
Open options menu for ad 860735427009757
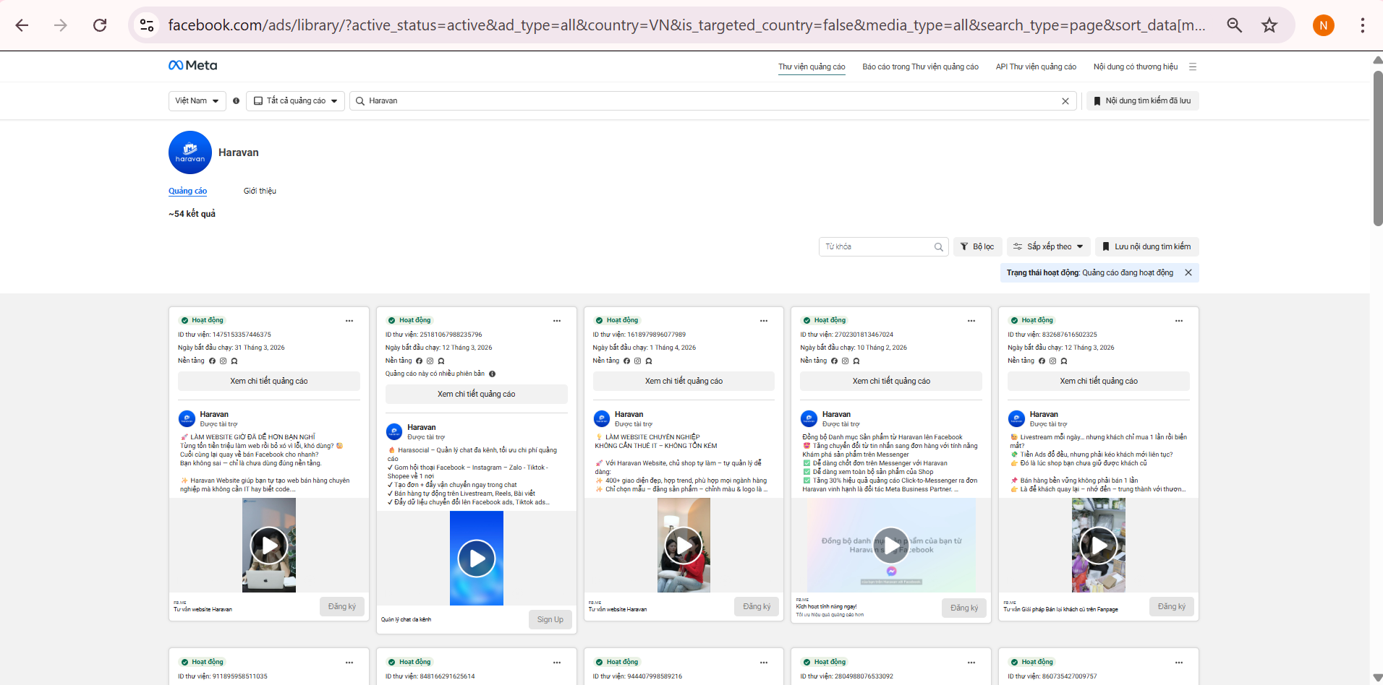coord(1179,663)
